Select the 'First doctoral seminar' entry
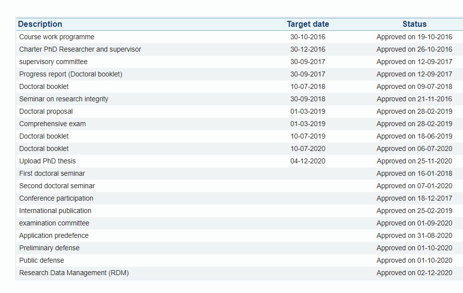Image resolution: width=463 pixels, height=293 pixels. (52, 173)
